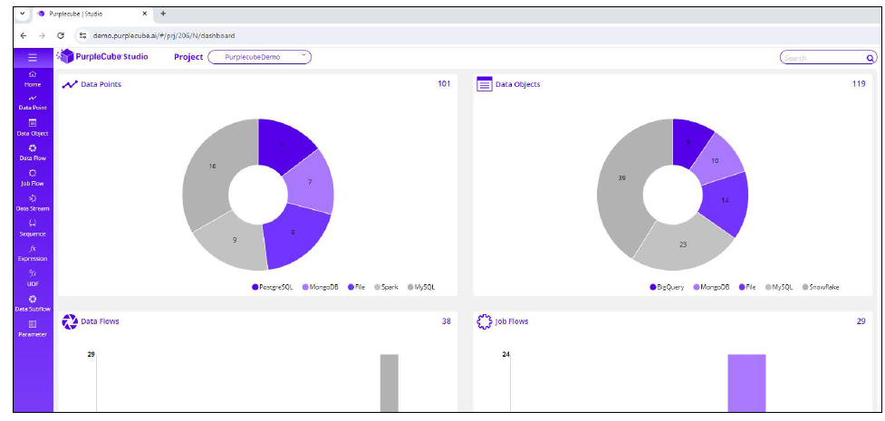Close the Purplecube Studio tab
Viewport: 885px width, 421px height.
click(x=145, y=13)
